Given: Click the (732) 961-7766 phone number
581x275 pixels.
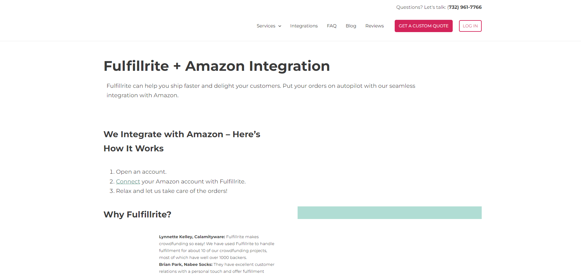Looking at the screenshot, I should click(x=464, y=7).
